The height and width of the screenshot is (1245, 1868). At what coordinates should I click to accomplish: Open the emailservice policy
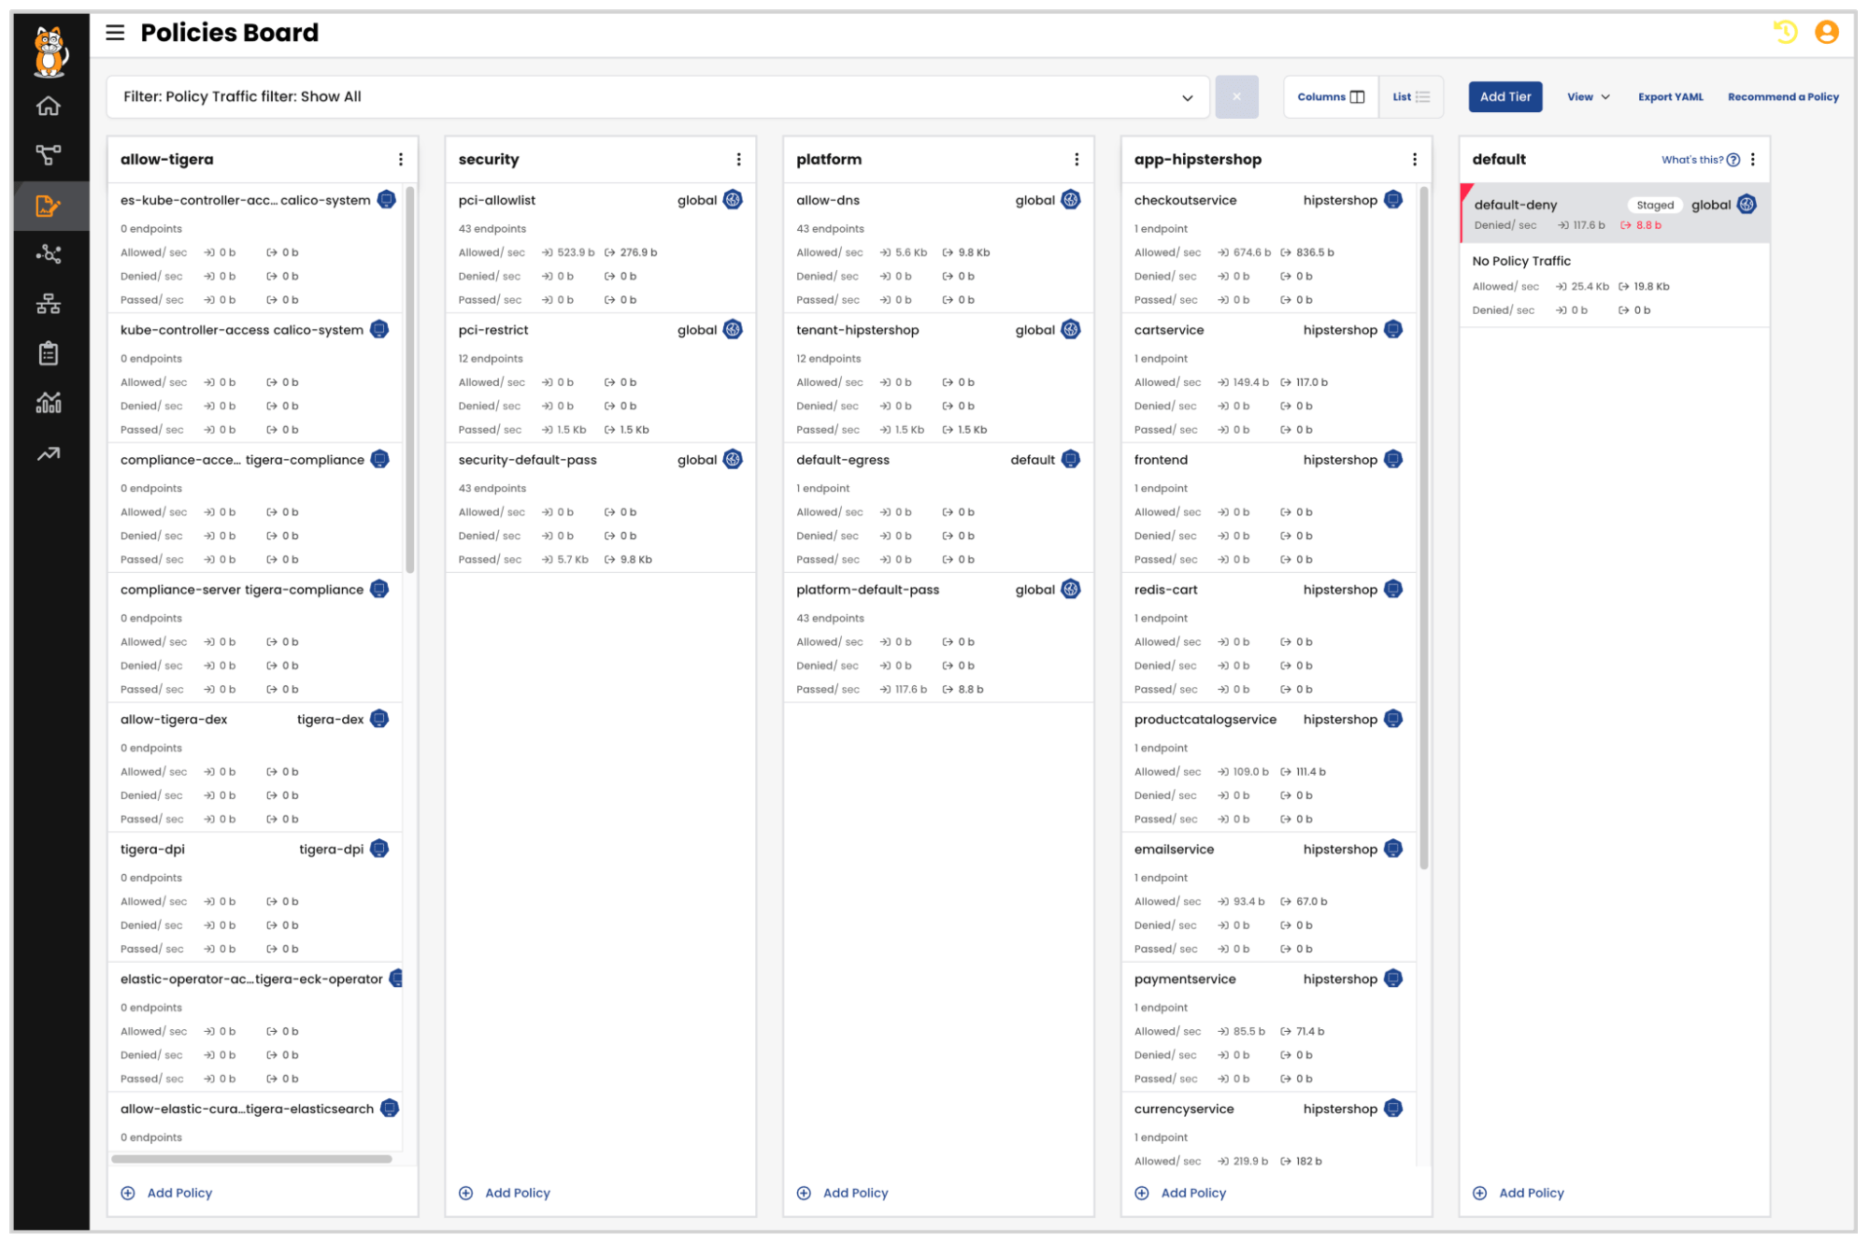click(1269, 898)
